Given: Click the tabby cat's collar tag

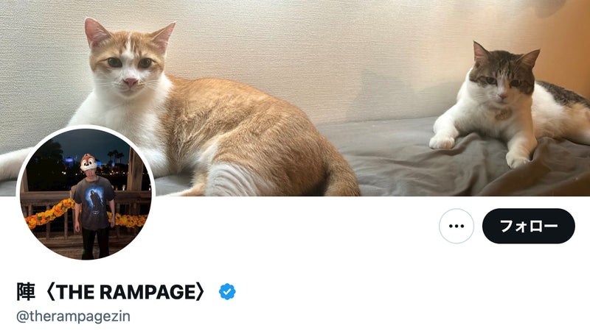Looking at the screenshot, I should point(502,114).
